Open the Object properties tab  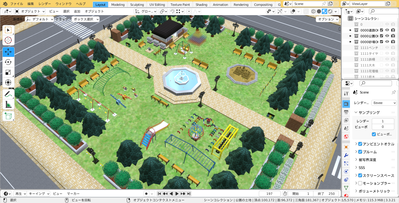tap(346, 147)
